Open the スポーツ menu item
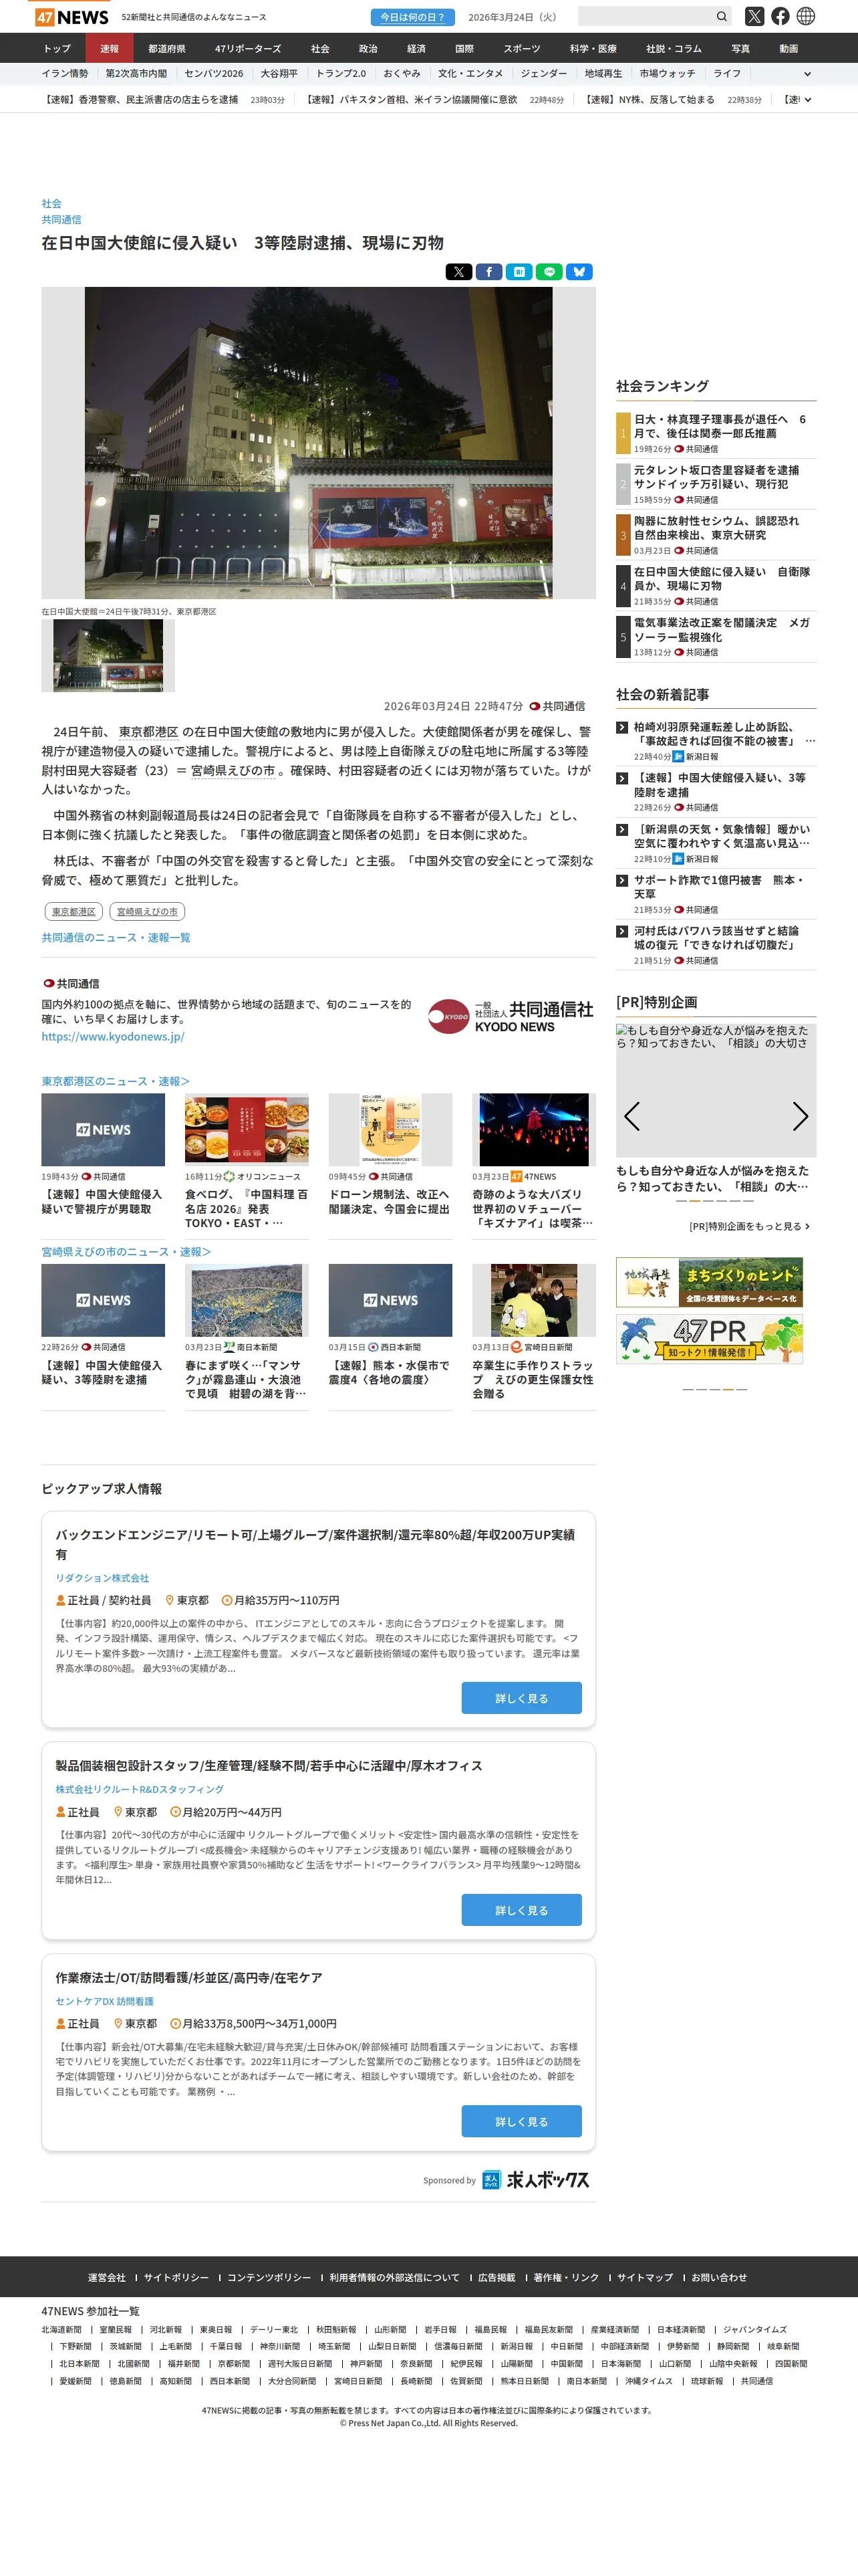Image resolution: width=858 pixels, height=2576 pixels. 521,48
